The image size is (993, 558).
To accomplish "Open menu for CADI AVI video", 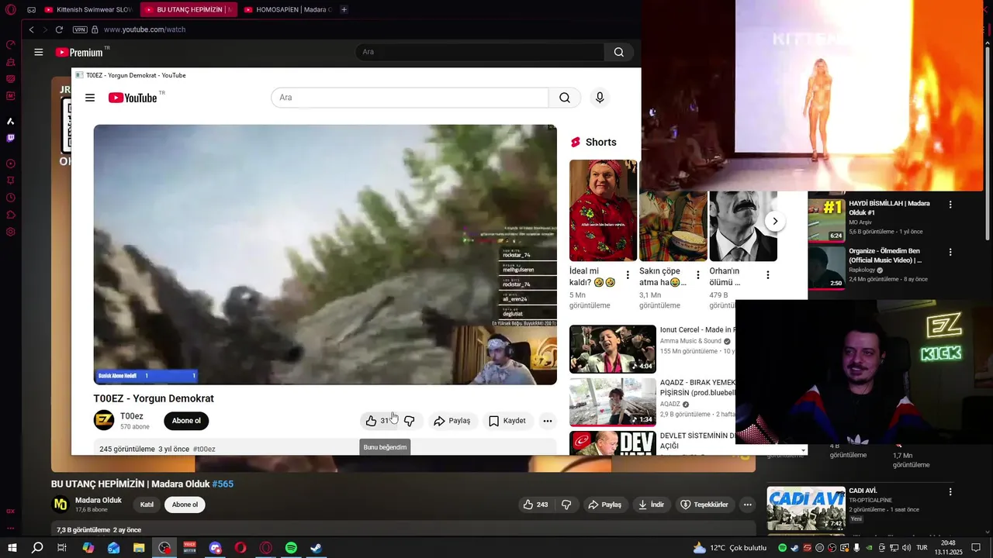I will point(950,491).
